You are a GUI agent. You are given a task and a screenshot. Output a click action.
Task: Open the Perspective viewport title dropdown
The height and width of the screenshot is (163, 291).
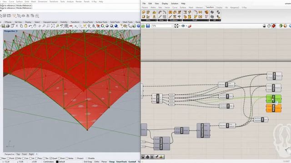(x=17, y=31)
